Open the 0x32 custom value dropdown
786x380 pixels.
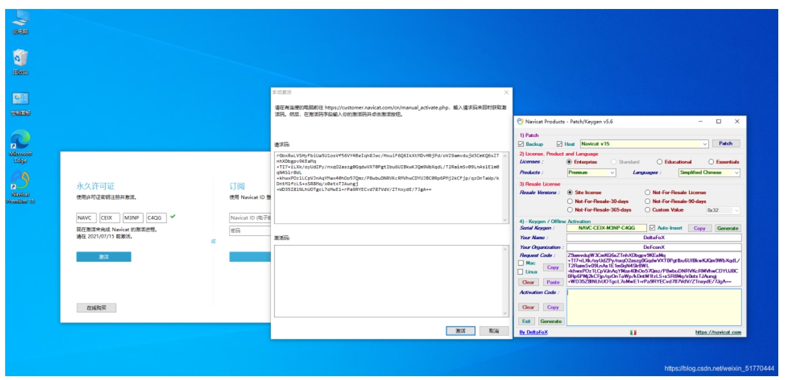coord(722,210)
